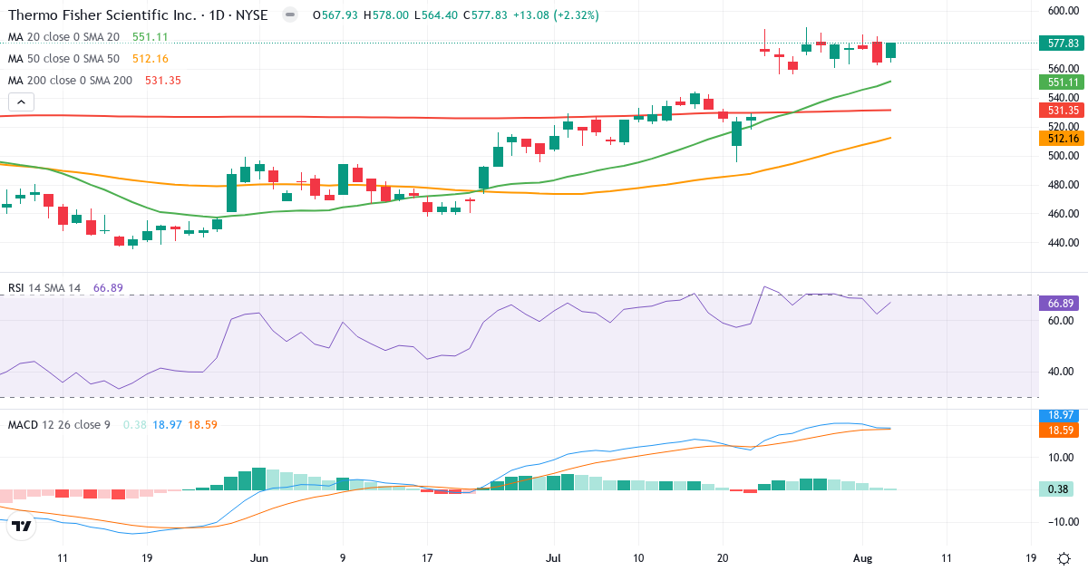This screenshot has width=1088, height=571.
Task: Click the 440.00 price axis tick
Action: (1063, 243)
